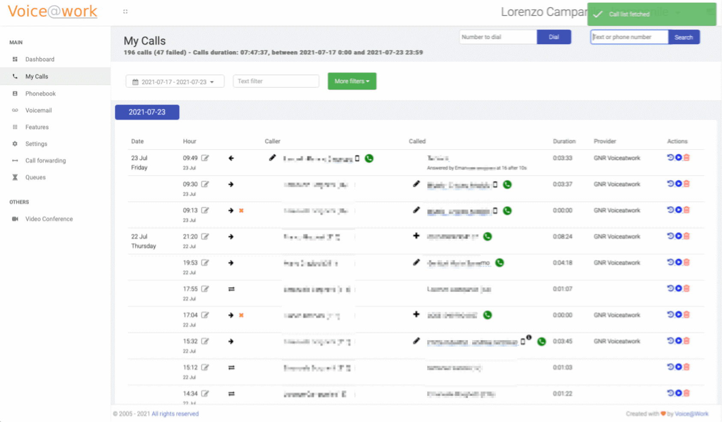The image size is (722, 422).
Task: Open the Dashboard sidebar item
Action: (x=40, y=59)
